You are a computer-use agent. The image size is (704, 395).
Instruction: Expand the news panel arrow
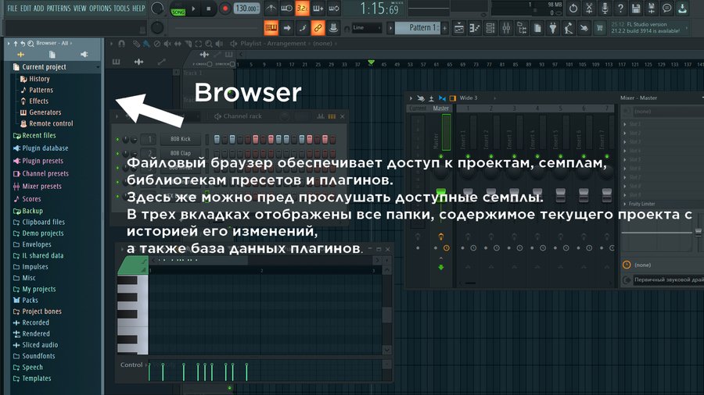click(x=687, y=28)
